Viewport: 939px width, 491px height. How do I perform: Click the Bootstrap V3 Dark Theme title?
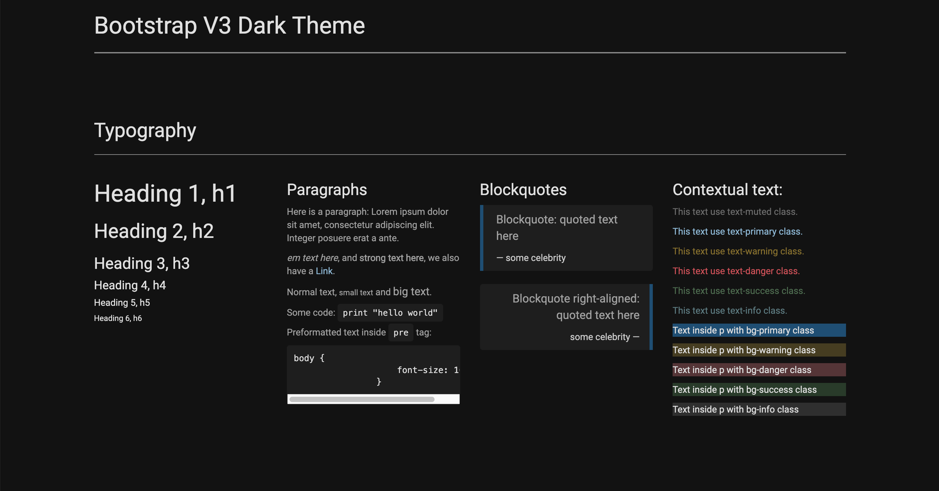click(x=229, y=25)
